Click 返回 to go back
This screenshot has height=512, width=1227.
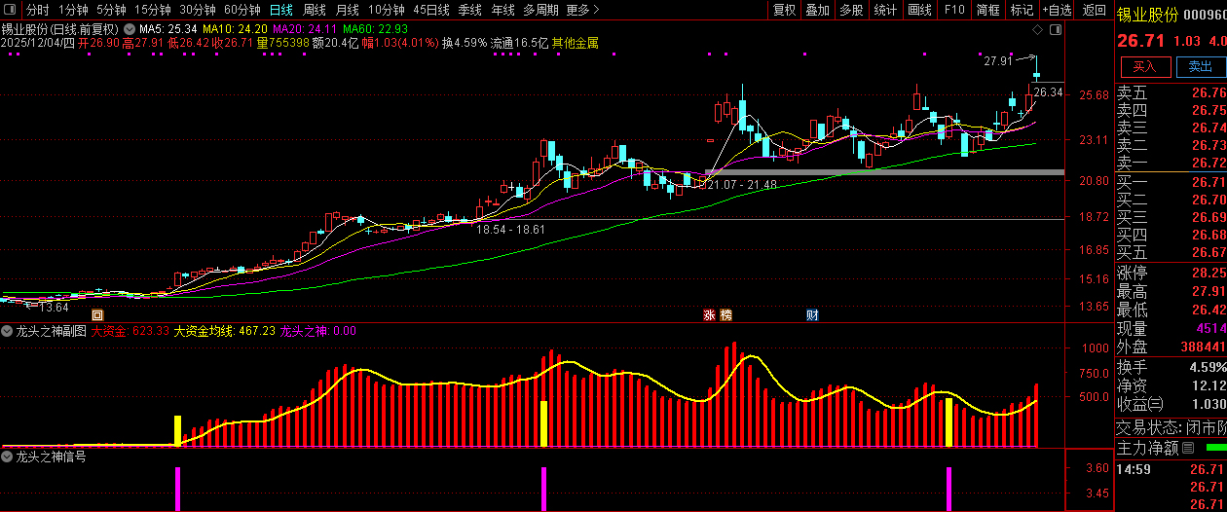(x=1095, y=10)
